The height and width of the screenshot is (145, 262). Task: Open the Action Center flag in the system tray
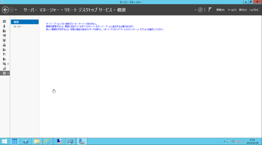coord(229,141)
